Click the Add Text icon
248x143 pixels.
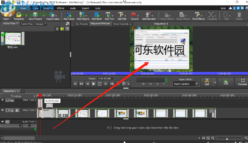[108, 15]
